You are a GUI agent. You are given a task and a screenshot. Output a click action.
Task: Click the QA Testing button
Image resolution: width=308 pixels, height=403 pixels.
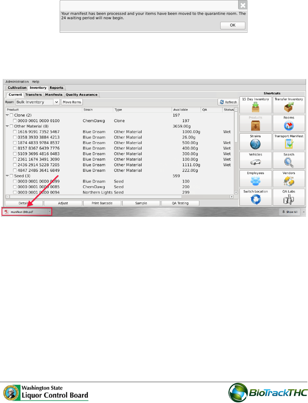(x=180, y=203)
